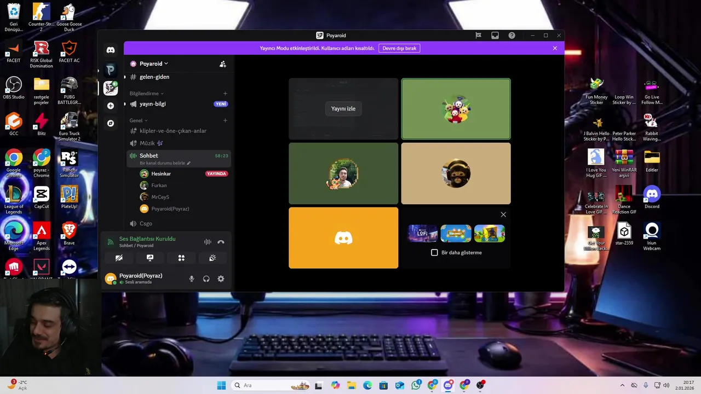Screen dimensions: 701x394
Task: Click the Devre dışı bırak button
Action: [399, 48]
